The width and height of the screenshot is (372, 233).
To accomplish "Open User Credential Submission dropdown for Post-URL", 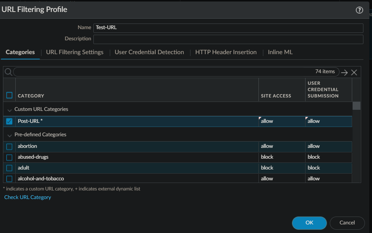I will coord(329,121).
